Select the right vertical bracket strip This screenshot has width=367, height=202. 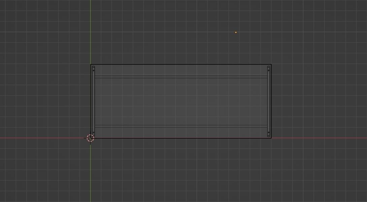(x=268, y=101)
